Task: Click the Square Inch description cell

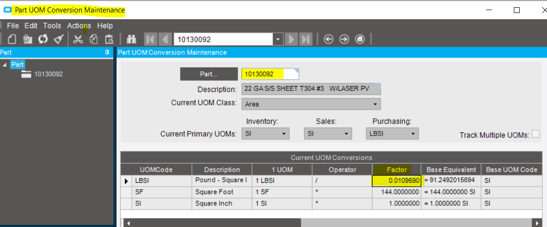Action: 222,203
